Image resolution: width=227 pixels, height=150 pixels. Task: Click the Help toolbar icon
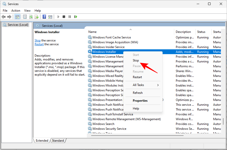44,17
